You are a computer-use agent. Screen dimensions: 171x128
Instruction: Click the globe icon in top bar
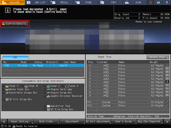tap(150, 2)
